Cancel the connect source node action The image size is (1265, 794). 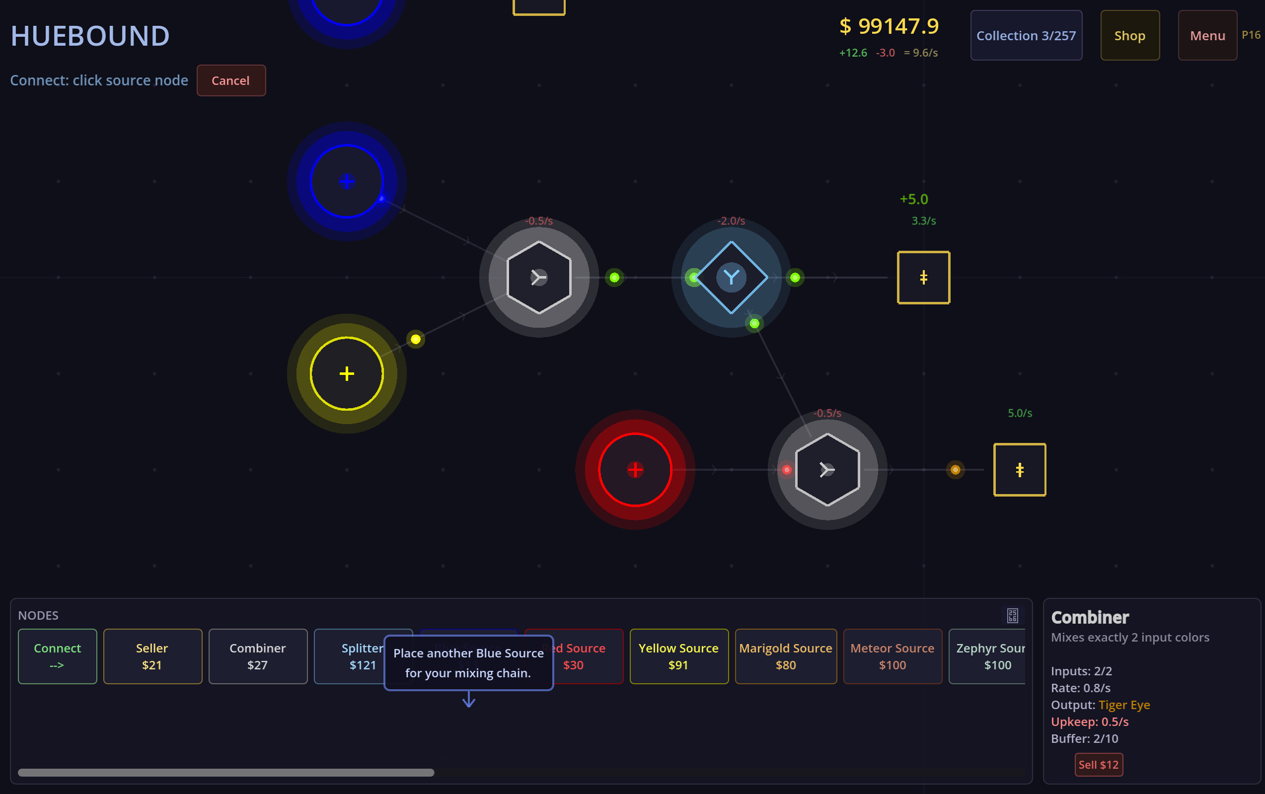230,80
